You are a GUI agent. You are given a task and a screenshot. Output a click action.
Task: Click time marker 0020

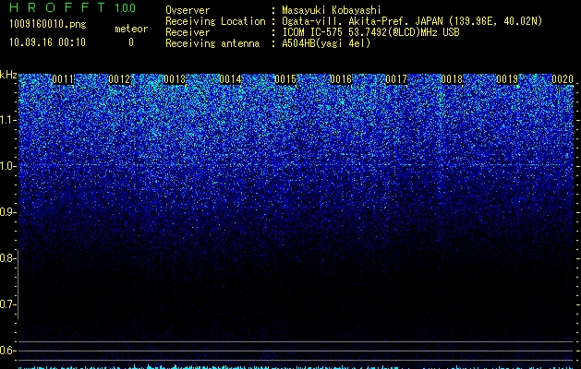[563, 79]
